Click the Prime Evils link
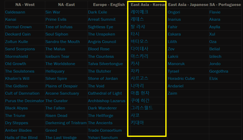Viewport: 243px width, 140px height. coord(56,19)
